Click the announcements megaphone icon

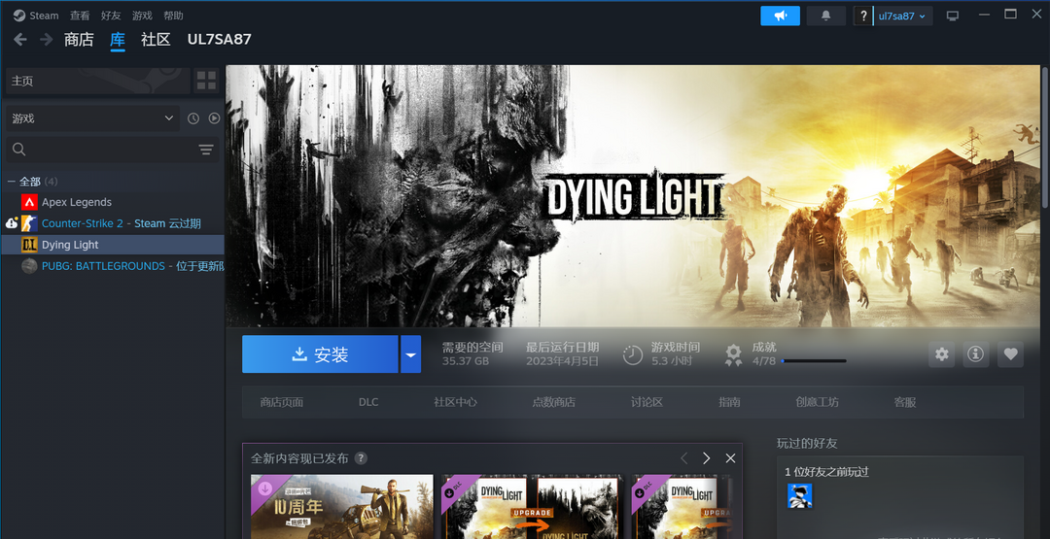tap(780, 16)
